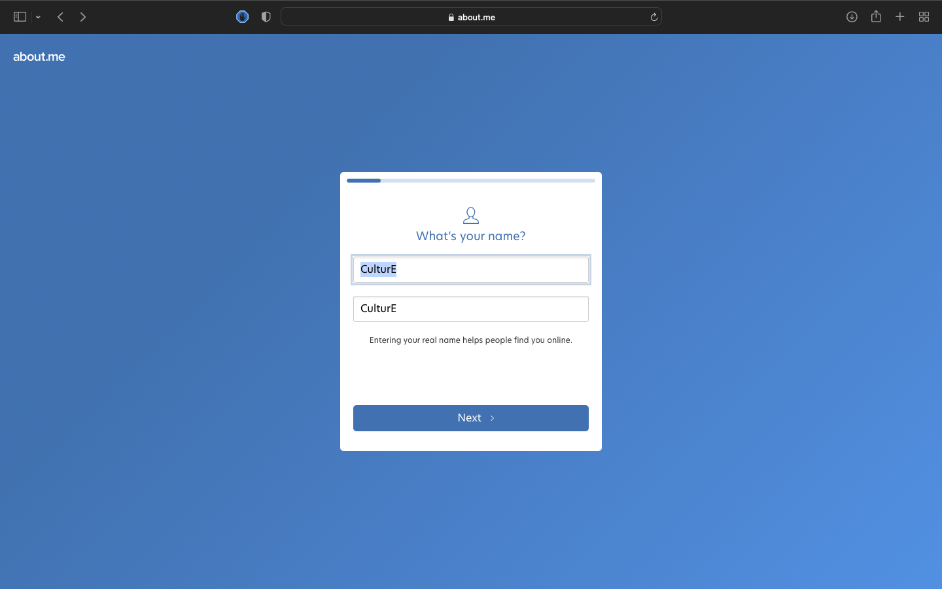Image resolution: width=942 pixels, height=589 pixels.
Task: Open the privacy report shield icon
Action: tap(266, 17)
